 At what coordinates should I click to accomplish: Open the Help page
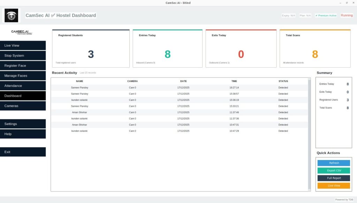[x=23, y=134]
